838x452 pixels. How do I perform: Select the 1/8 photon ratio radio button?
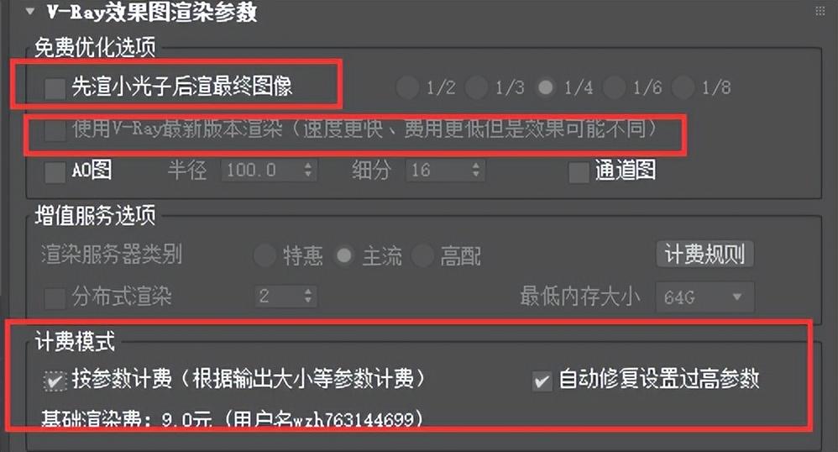point(683,87)
